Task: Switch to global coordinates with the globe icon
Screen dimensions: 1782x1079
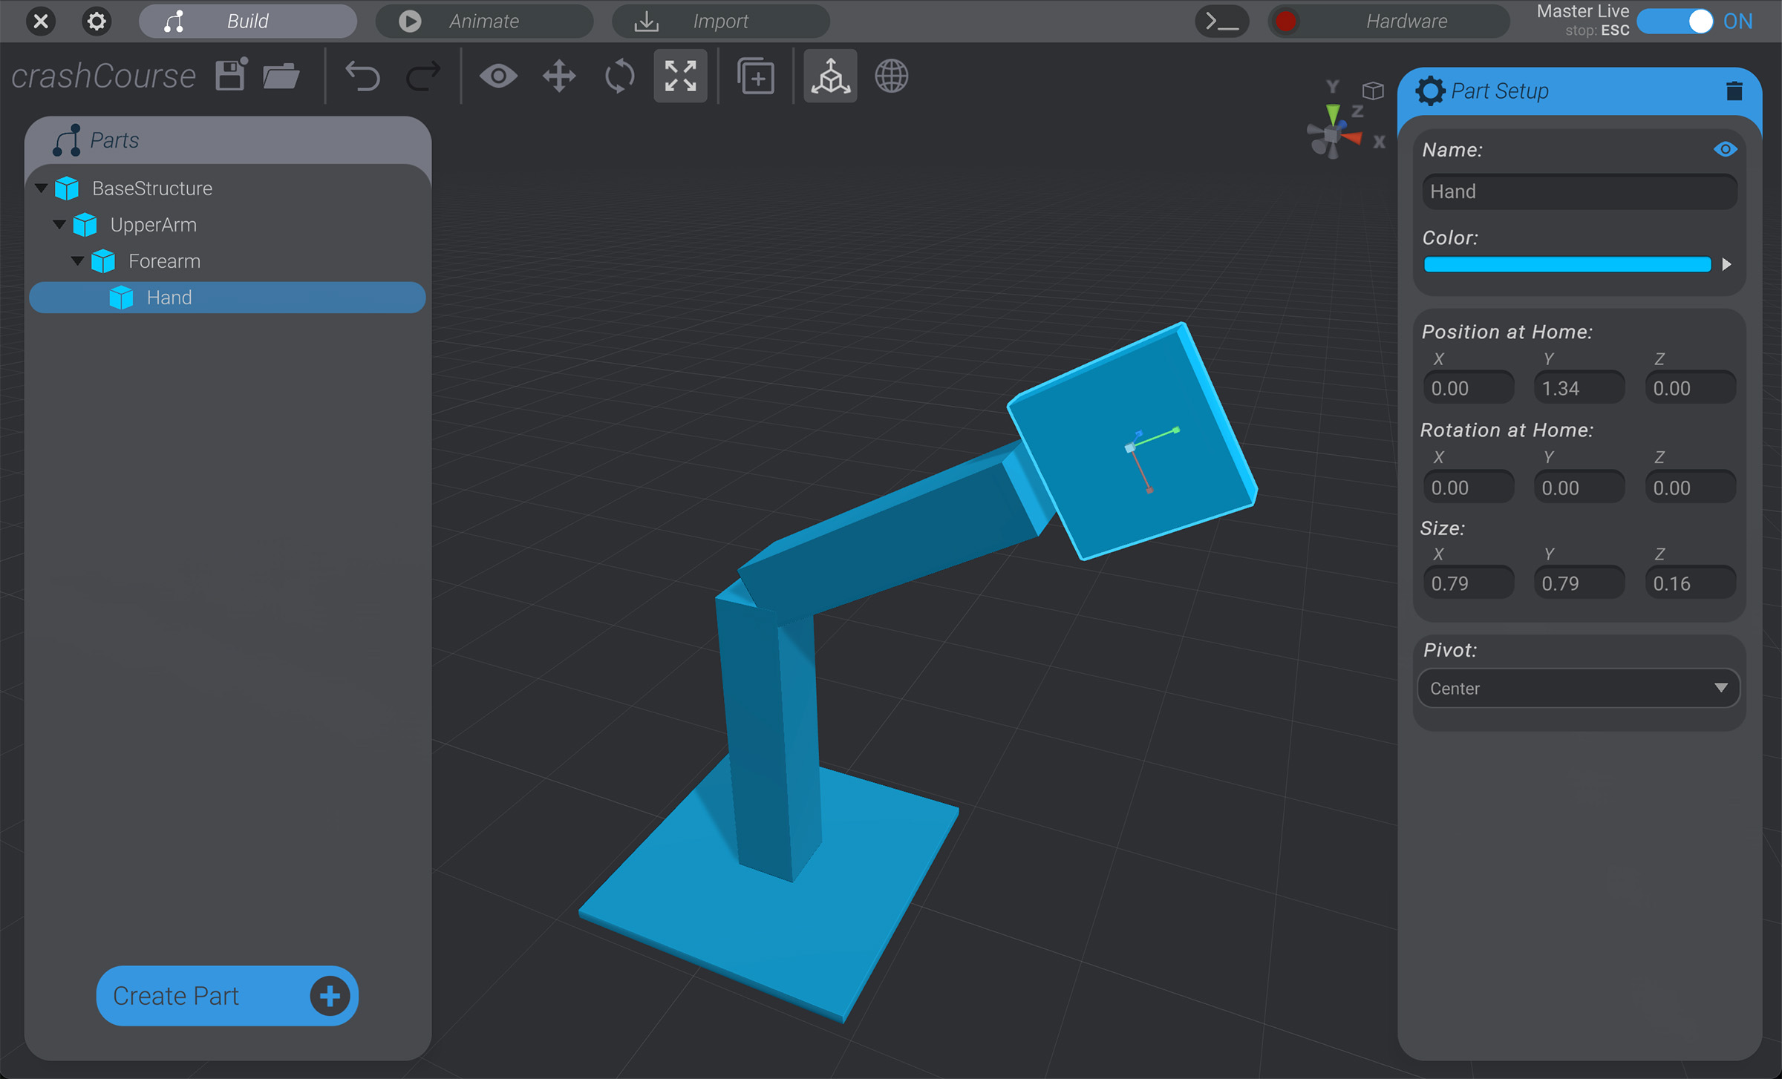Action: point(891,75)
